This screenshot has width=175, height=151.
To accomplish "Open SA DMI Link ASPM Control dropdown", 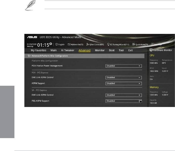I will (124, 95).
